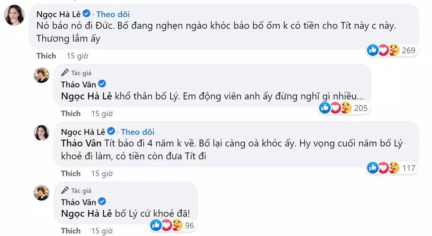The height and width of the screenshot is (236, 432).
Task: Click verified badge next to first Ngọc Hà Lê
Action: point(86,15)
